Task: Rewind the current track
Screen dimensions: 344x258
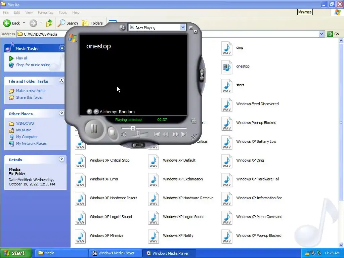Action: pos(166,134)
